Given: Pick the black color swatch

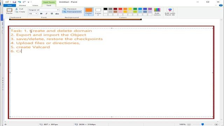Looking at the screenshot, I should [105, 9].
